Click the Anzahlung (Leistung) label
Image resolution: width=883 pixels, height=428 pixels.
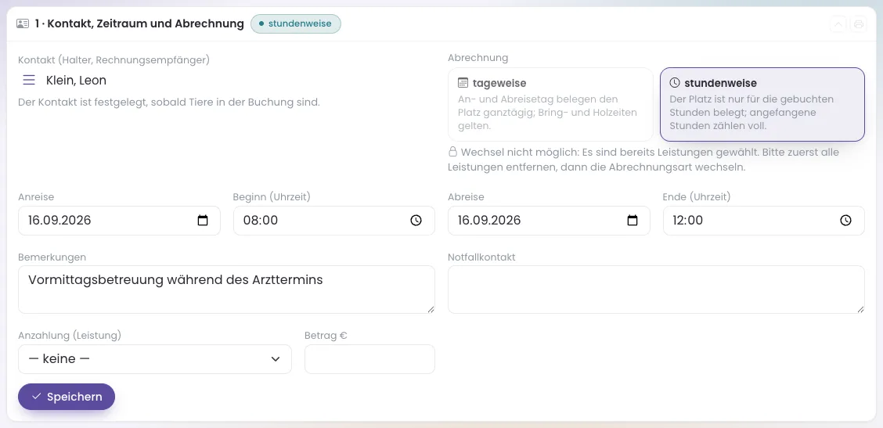(x=70, y=336)
